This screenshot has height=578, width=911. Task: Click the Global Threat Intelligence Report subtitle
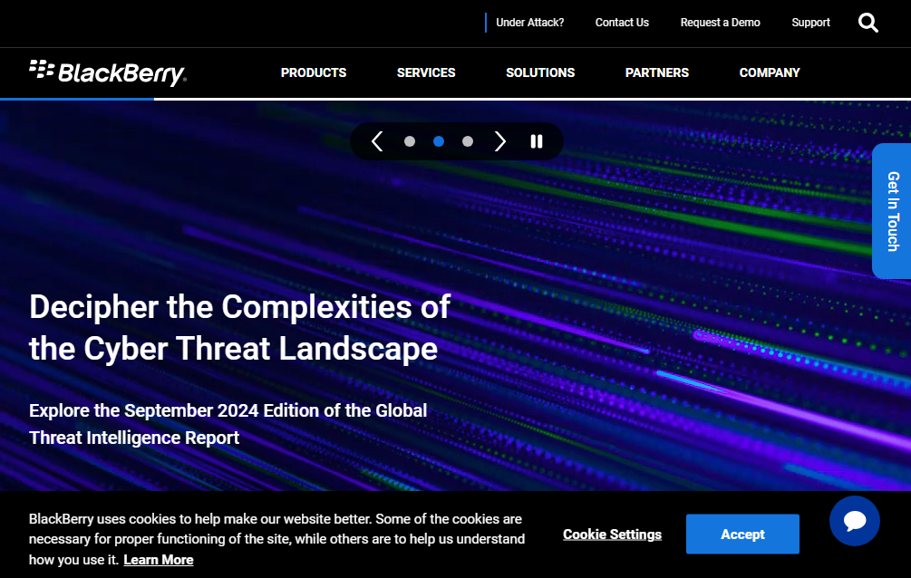[x=228, y=424]
